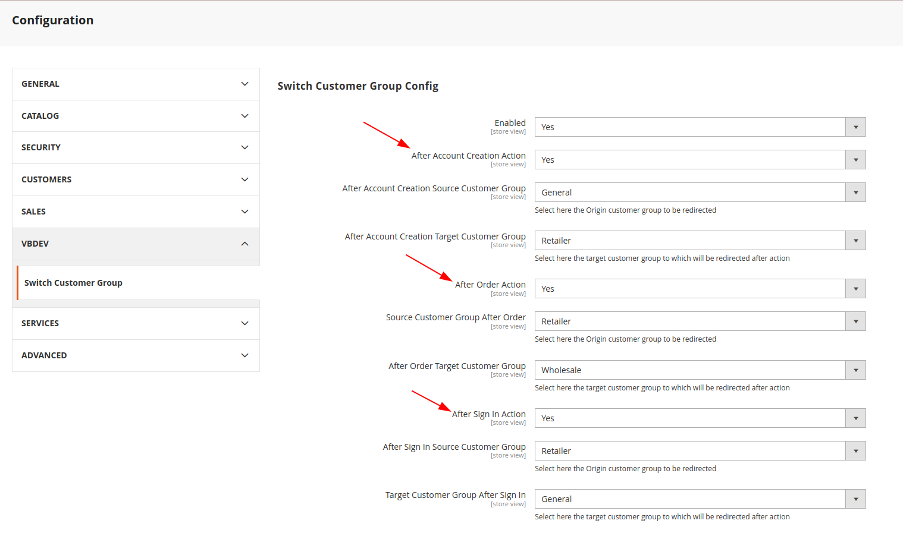Open the Enabled dropdown
This screenshot has width=903, height=533.
click(700, 127)
